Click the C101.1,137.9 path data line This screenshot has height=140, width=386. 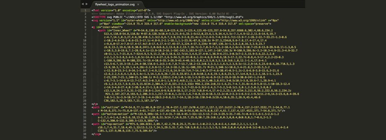click(x=127, y=131)
